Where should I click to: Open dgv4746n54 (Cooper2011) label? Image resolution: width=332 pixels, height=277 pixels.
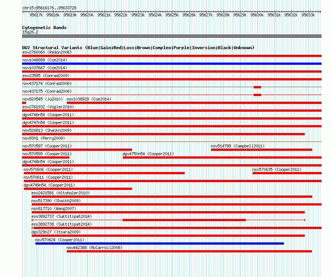48,115
